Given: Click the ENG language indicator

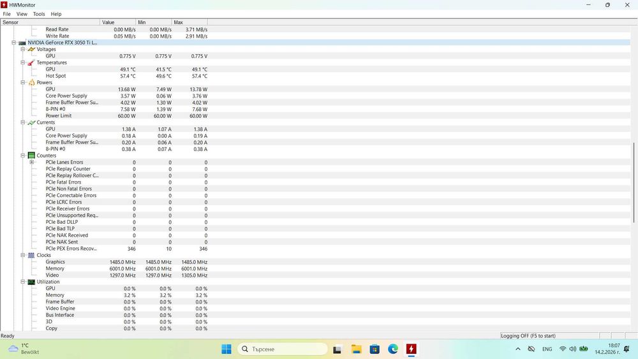Looking at the screenshot, I should coord(547,349).
